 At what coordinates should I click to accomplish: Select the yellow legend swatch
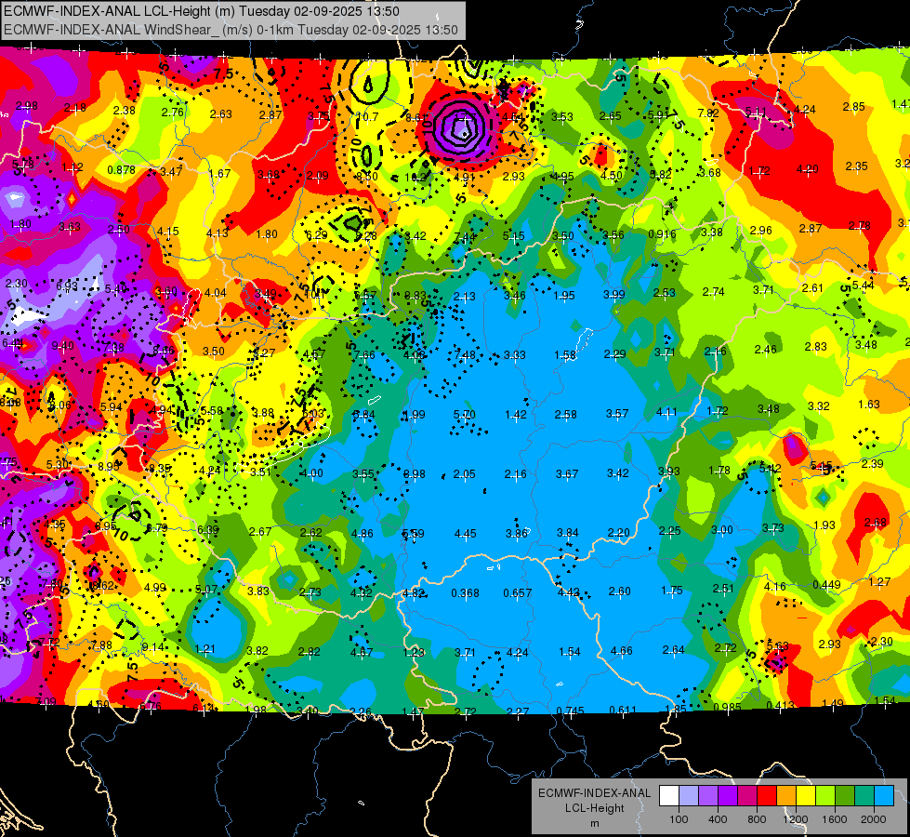coord(806,796)
